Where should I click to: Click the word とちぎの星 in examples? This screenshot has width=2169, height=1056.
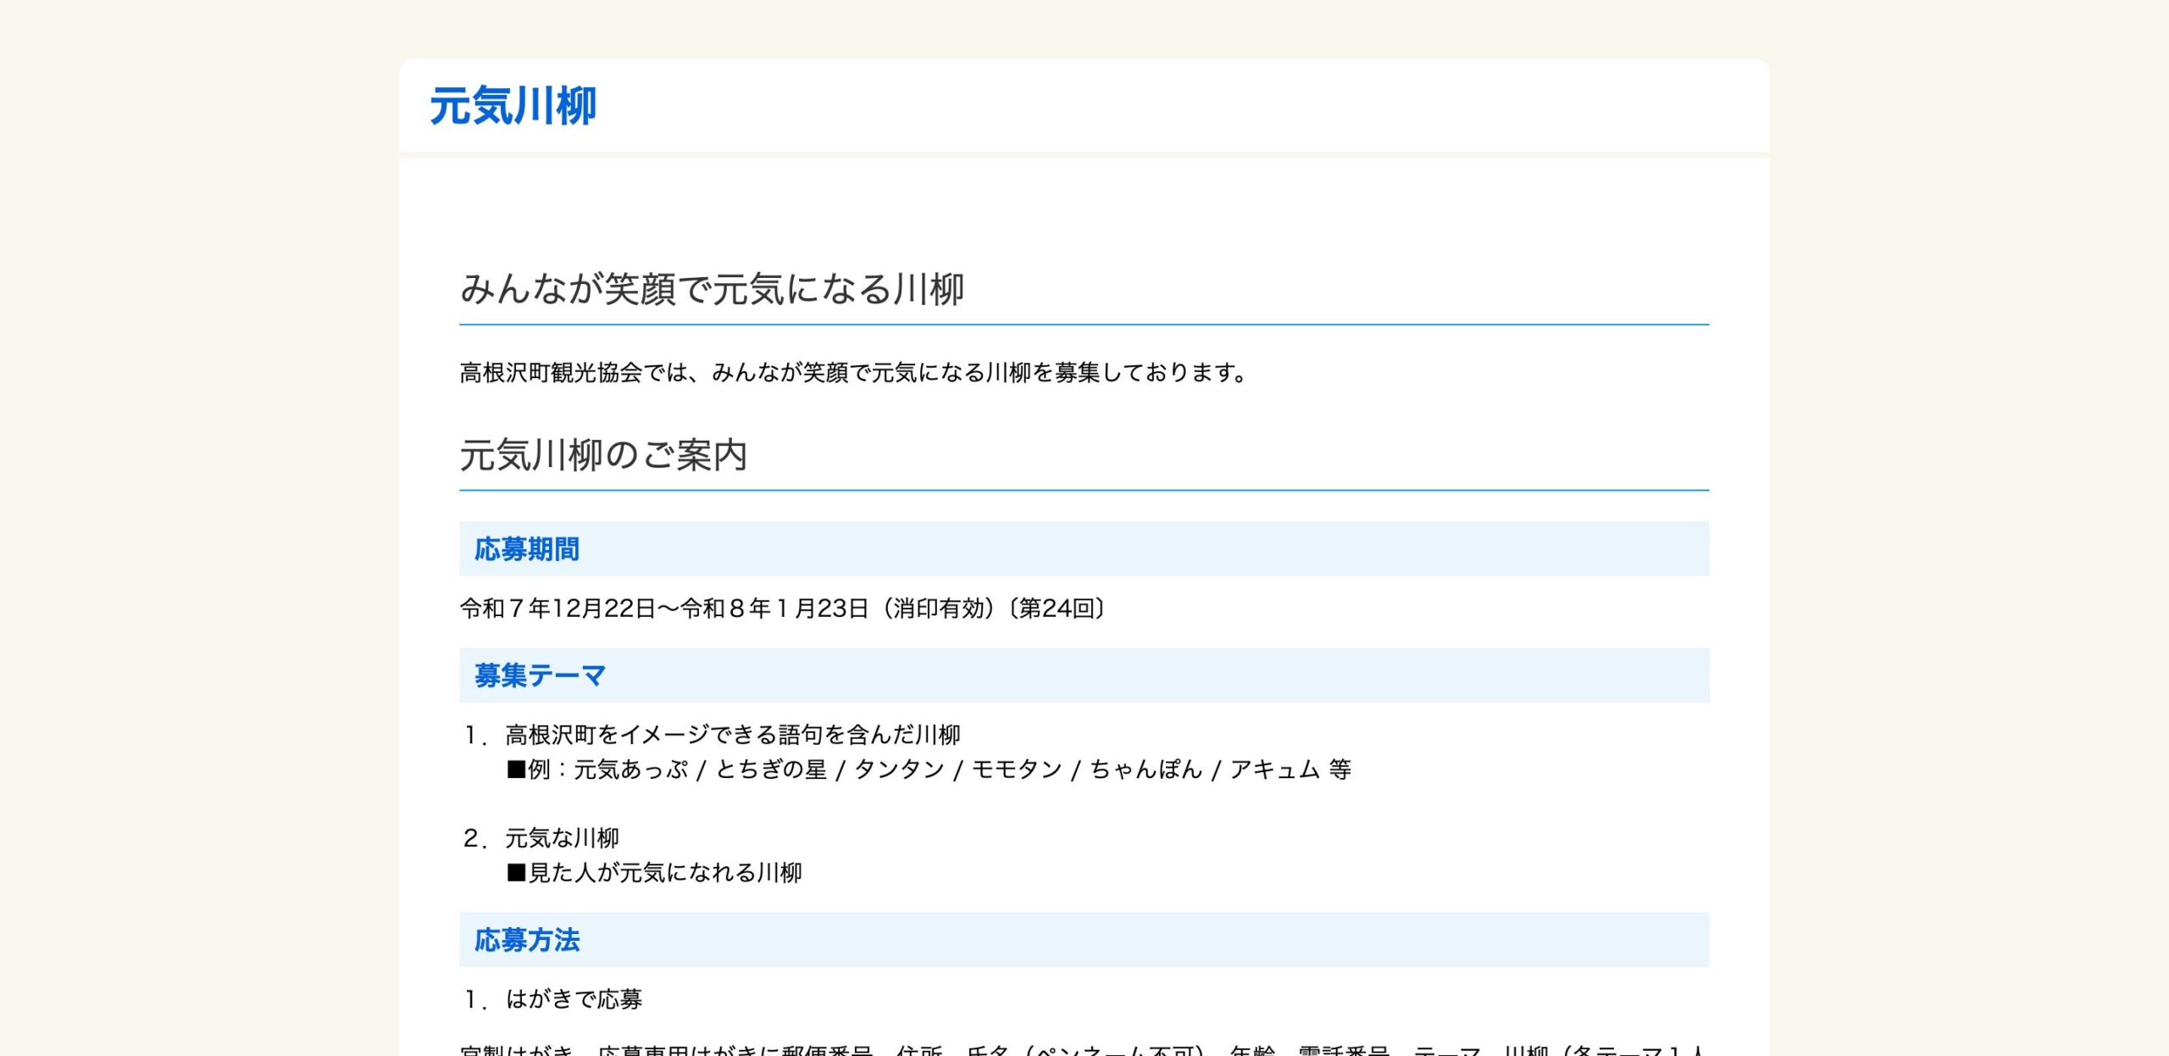(771, 770)
